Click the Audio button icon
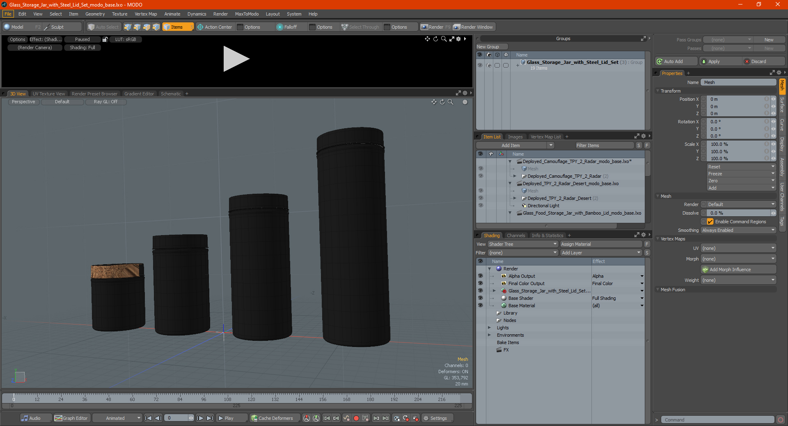Viewport: 788px width, 426px height. (25, 418)
